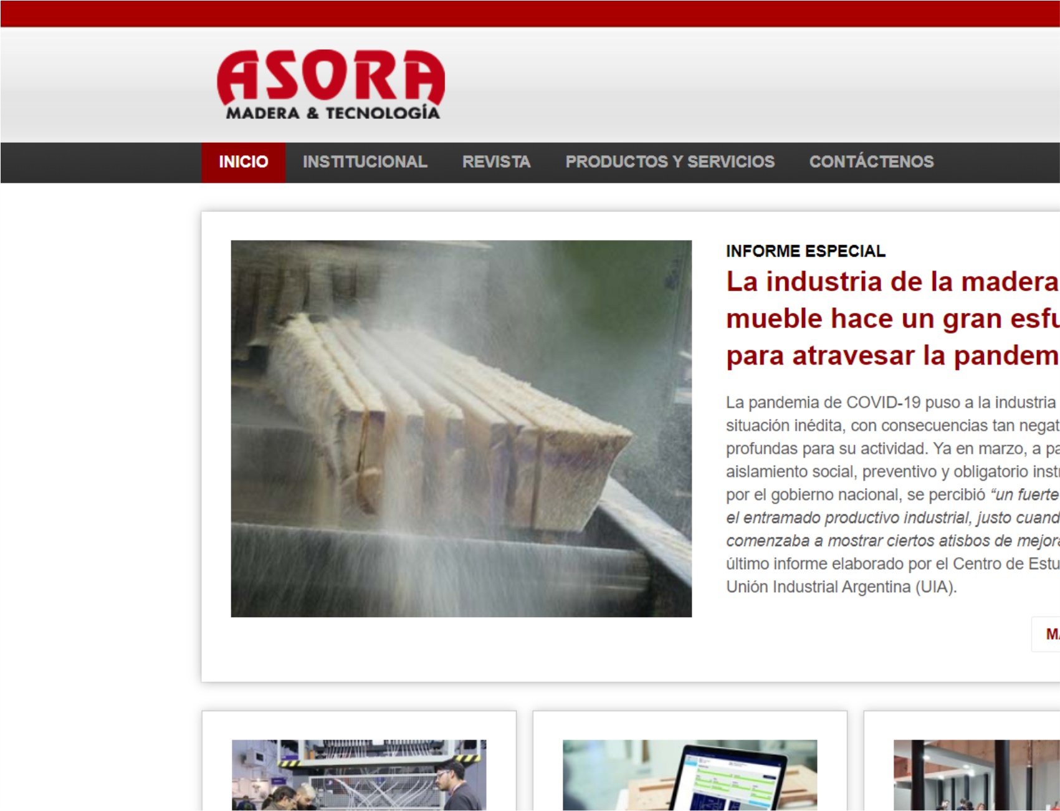Open the wood sawing featured image
The image size is (1060, 811).
pyautogui.click(x=461, y=429)
